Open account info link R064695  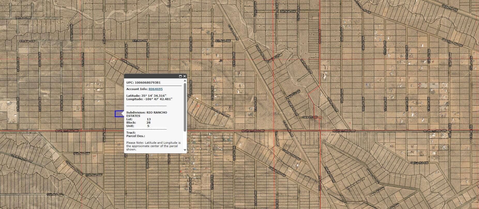(x=155, y=89)
